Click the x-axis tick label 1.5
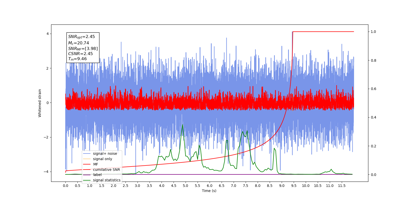Screen dimensions: 409x204 pyautogui.click(x=101, y=186)
